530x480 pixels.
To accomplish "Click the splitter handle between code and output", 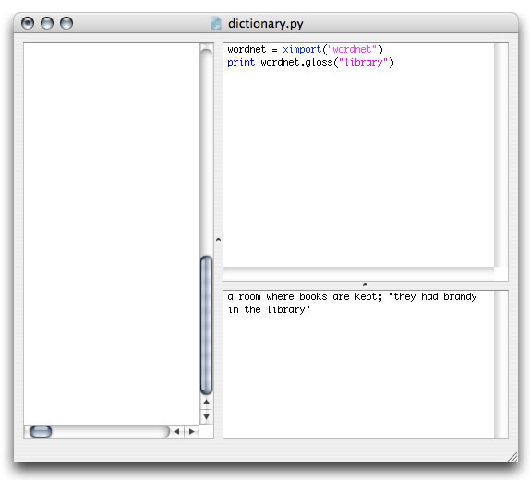I will 365,285.
